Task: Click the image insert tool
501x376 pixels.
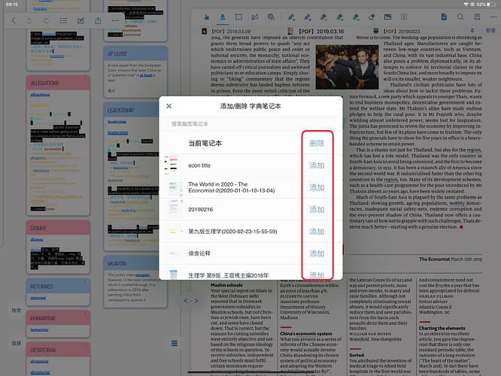Action: [x=388, y=17]
